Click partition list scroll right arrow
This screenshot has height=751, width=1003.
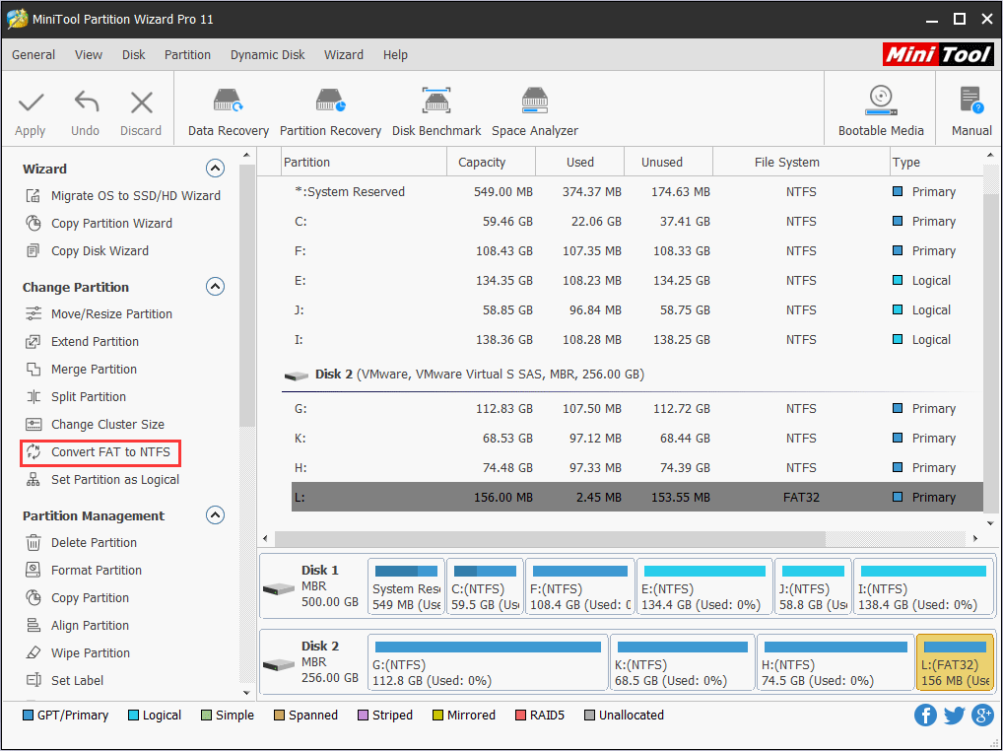coord(975,539)
